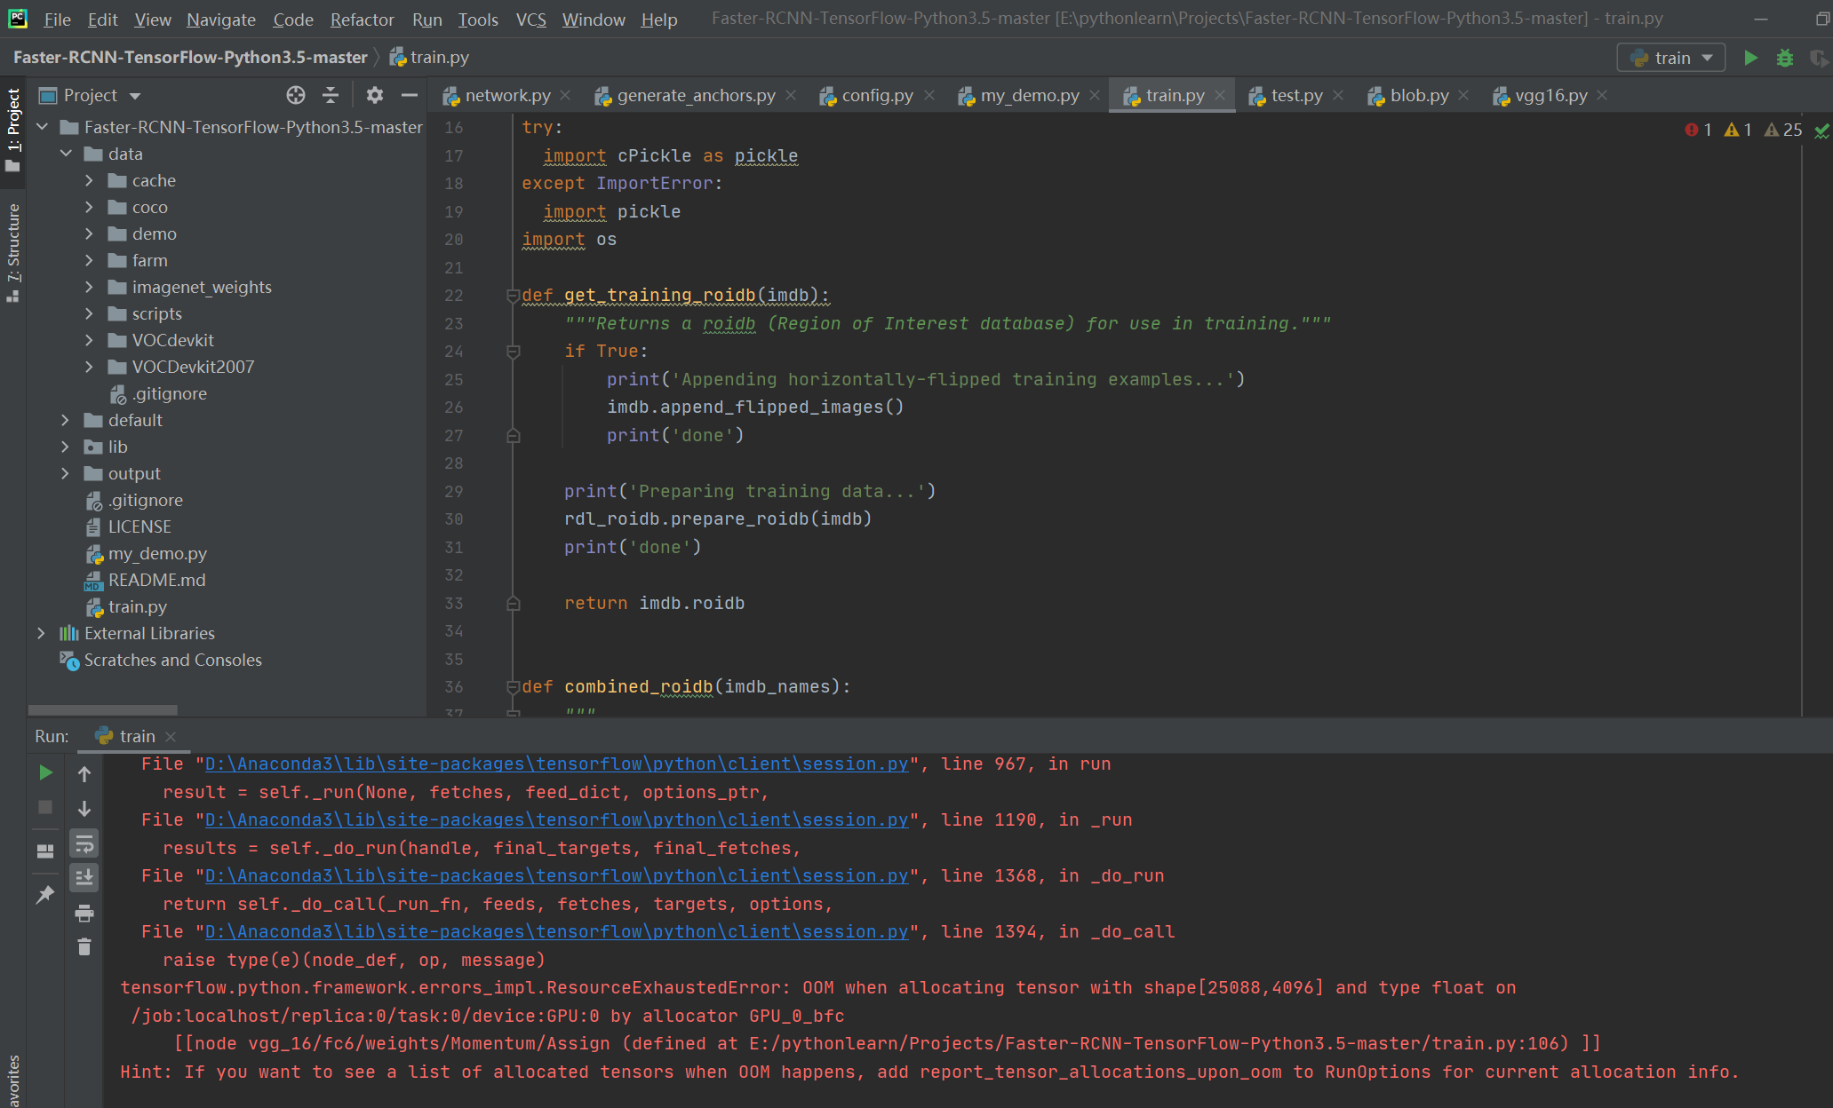Close the train.py editor tab
Viewport: 1833px width, 1108px height.
coord(1220,95)
